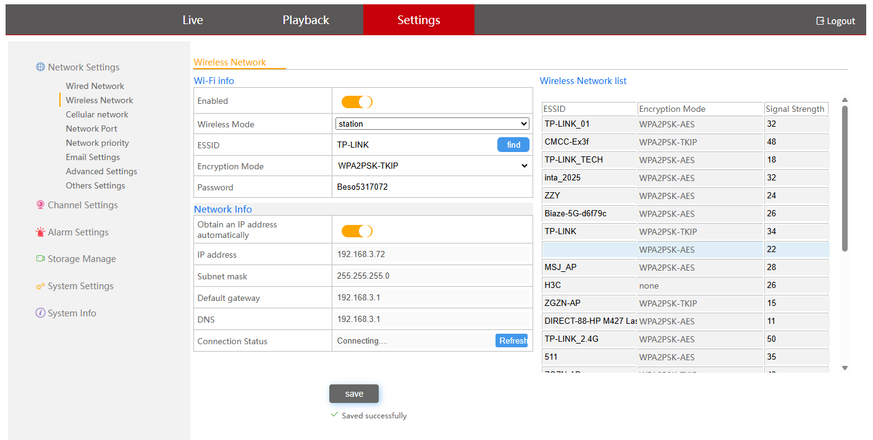This screenshot has width=873, height=440.
Task: Click the Alarm Settings siren icon
Action: (x=40, y=232)
